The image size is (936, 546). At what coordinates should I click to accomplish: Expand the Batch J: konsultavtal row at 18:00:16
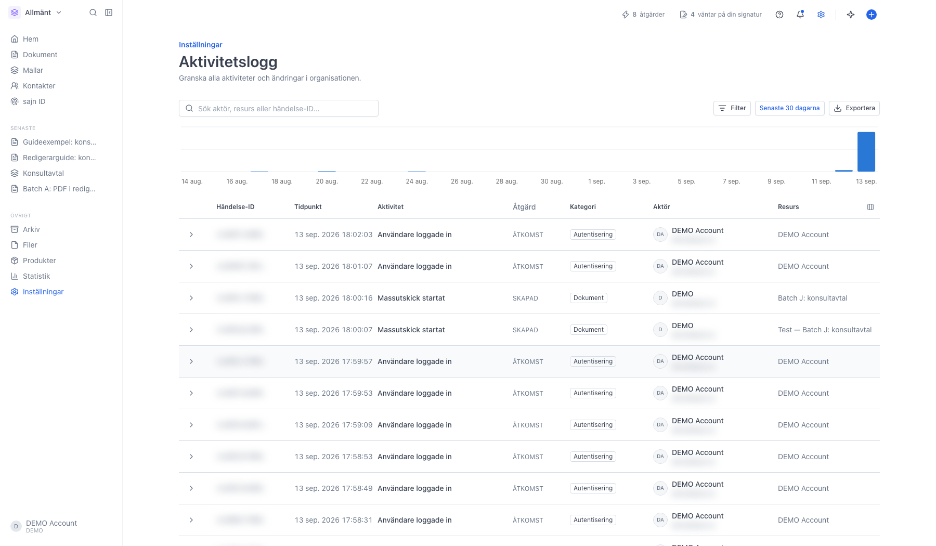(191, 298)
